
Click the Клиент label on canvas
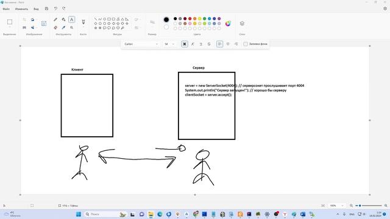pos(77,69)
